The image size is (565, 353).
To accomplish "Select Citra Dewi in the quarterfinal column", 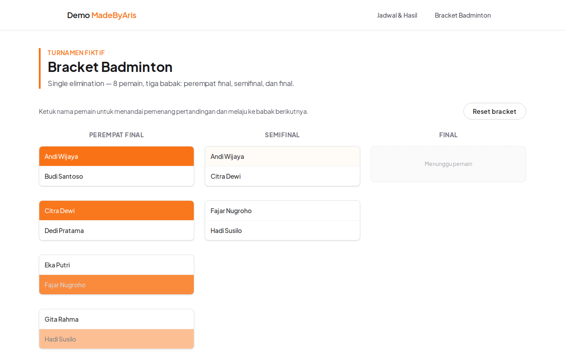I will (x=117, y=210).
